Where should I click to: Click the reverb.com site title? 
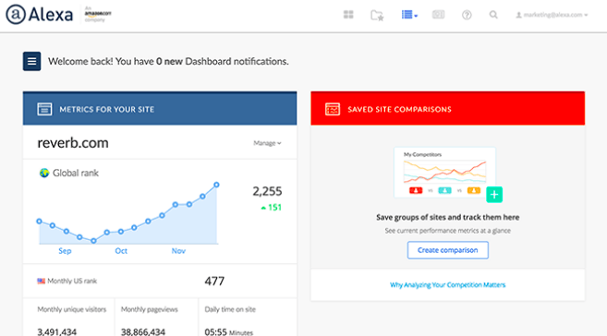coord(73,143)
